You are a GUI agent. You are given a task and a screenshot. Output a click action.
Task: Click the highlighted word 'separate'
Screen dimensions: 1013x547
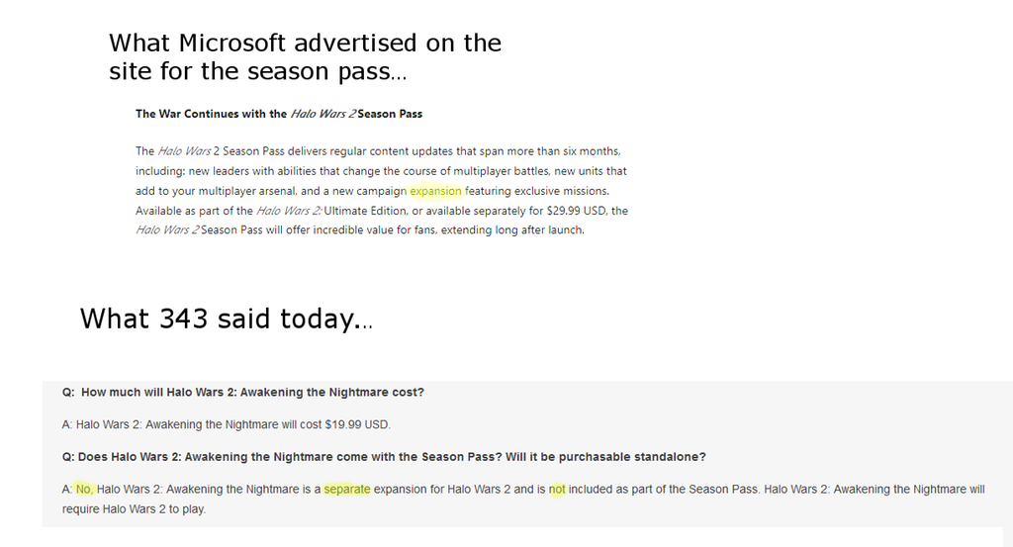pyautogui.click(x=347, y=489)
